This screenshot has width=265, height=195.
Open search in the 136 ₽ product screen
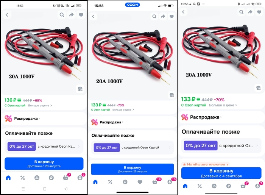(62, 15)
